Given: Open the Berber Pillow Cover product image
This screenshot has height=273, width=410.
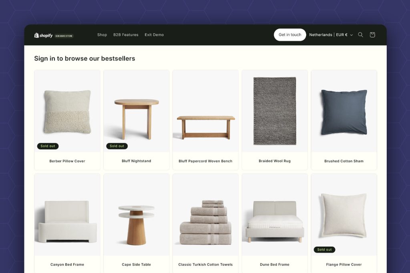Looking at the screenshot, I should (67, 111).
